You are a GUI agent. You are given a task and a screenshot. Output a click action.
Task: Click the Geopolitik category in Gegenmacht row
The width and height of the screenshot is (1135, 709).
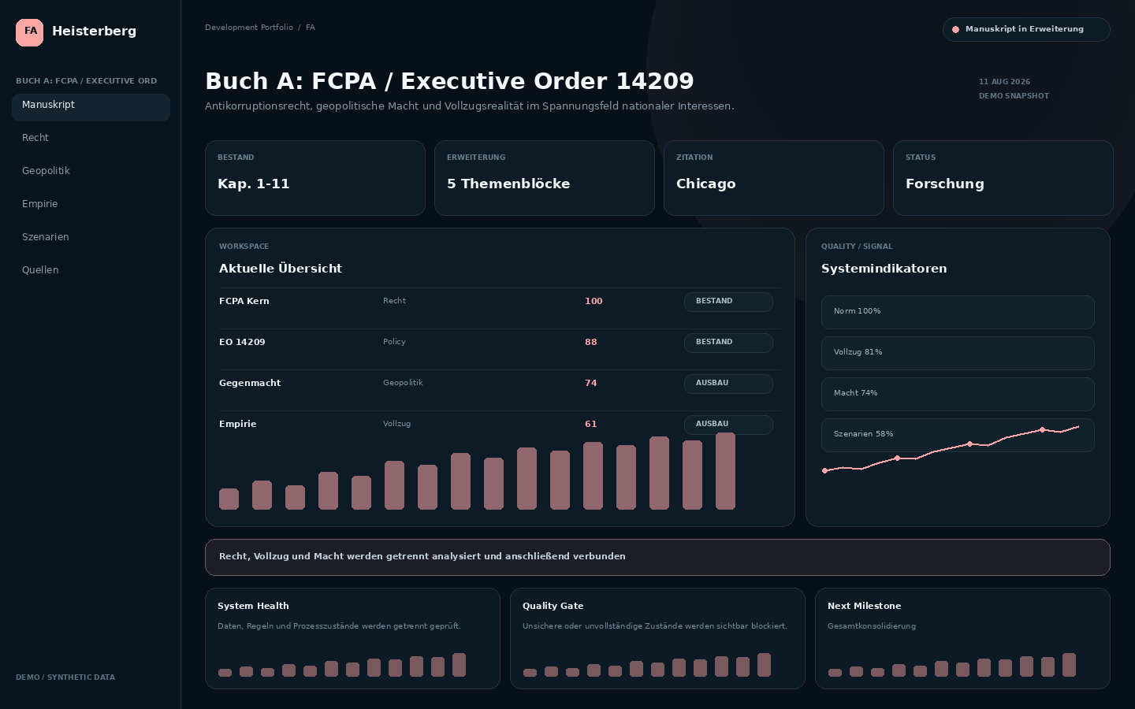(x=403, y=383)
